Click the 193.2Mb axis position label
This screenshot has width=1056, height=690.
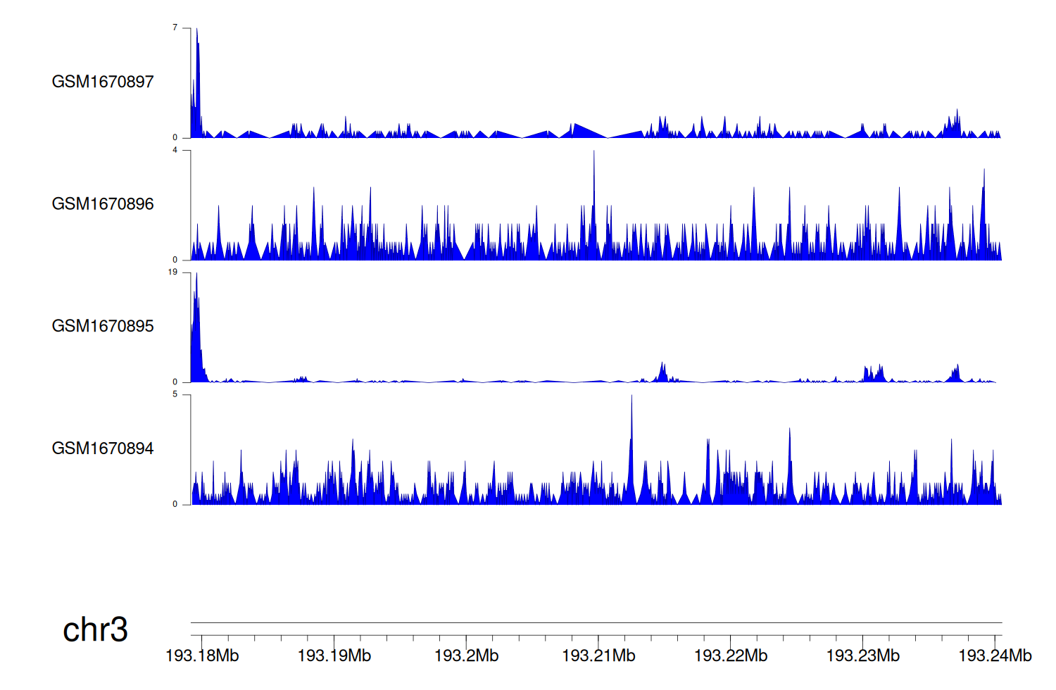point(466,656)
